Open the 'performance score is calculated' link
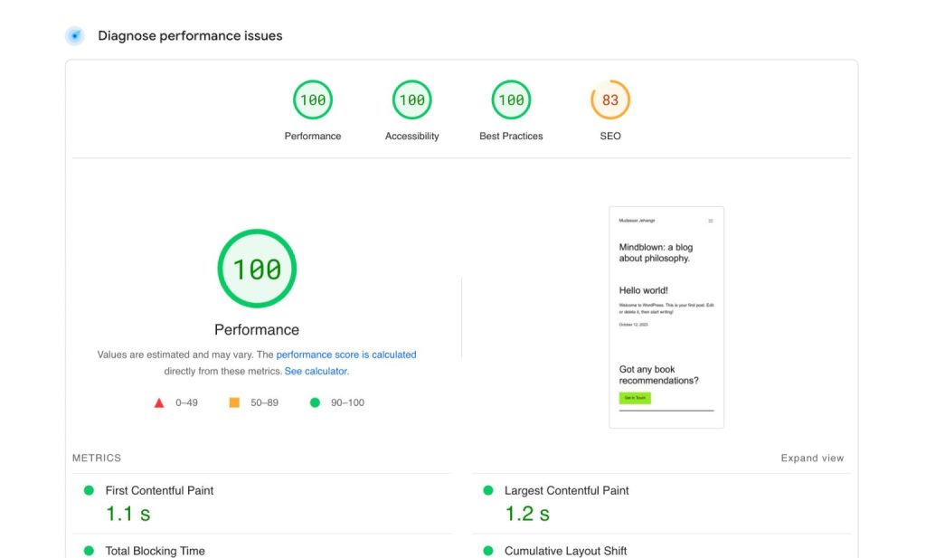The width and height of the screenshot is (926, 558). [x=346, y=355]
